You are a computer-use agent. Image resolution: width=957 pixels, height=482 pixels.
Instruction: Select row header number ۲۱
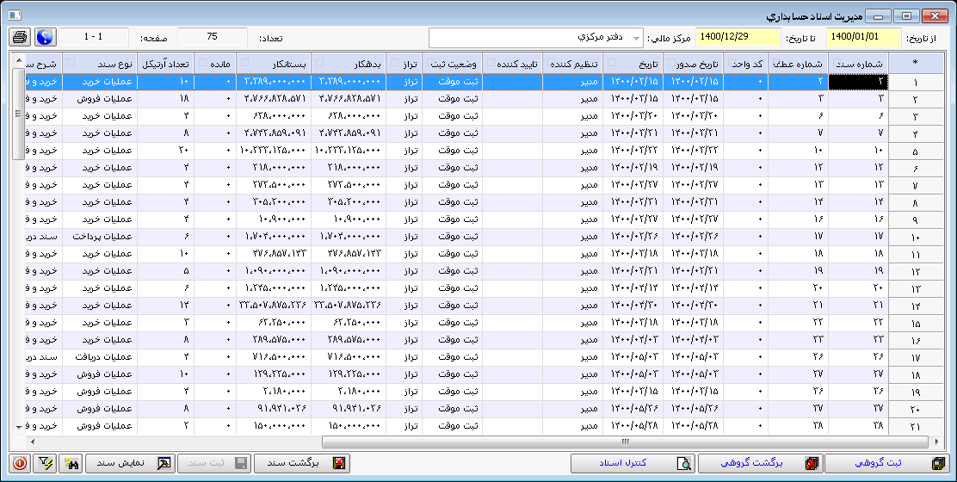pyautogui.click(x=915, y=426)
